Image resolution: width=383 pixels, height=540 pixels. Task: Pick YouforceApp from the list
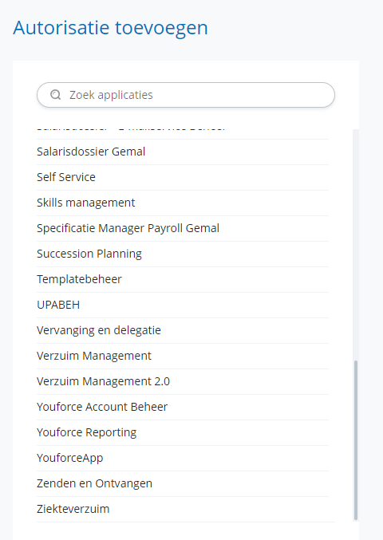183,458
